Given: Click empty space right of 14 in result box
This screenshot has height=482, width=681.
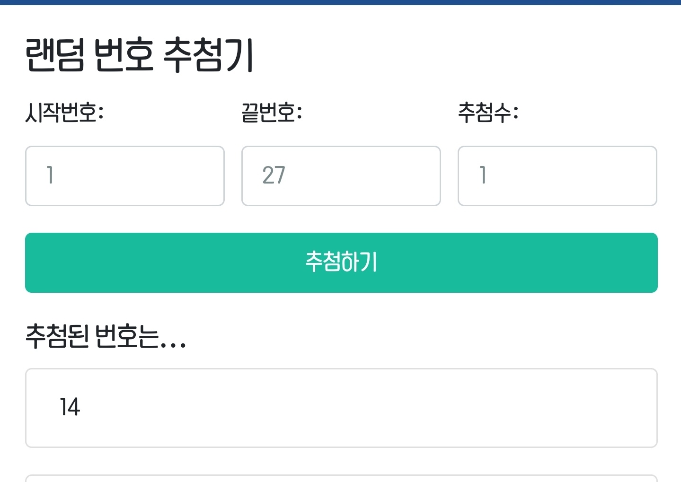Looking at the screenshot, I should 379,408.
